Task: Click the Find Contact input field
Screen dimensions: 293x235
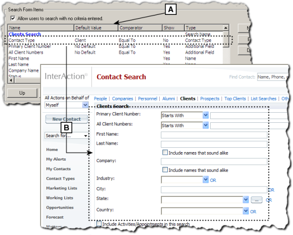Action: (x=273, y=77)
